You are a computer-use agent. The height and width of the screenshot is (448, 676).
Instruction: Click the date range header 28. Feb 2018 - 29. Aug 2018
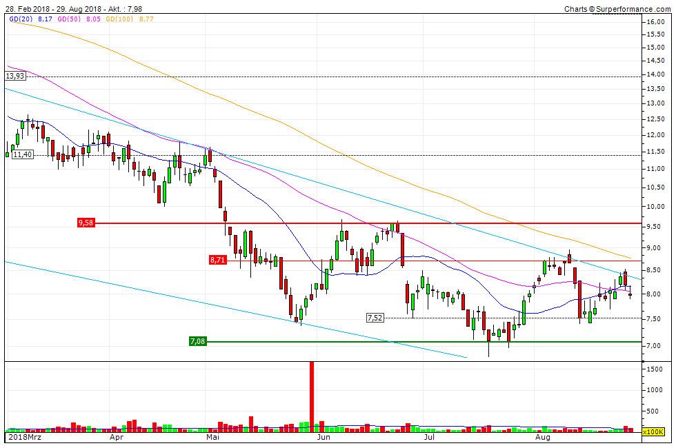pyautogui.click(x=54, y=8)
